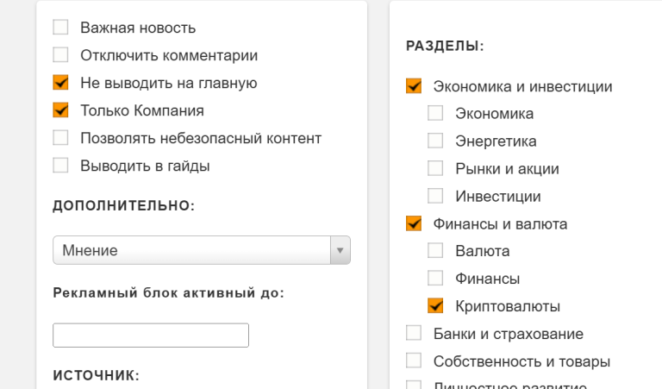Image resolution: width=662 pixels, height=389 pixels.
Task: Enable Позволять небезопасный контент
Action: pyautogui.click(x=60, y=138)
